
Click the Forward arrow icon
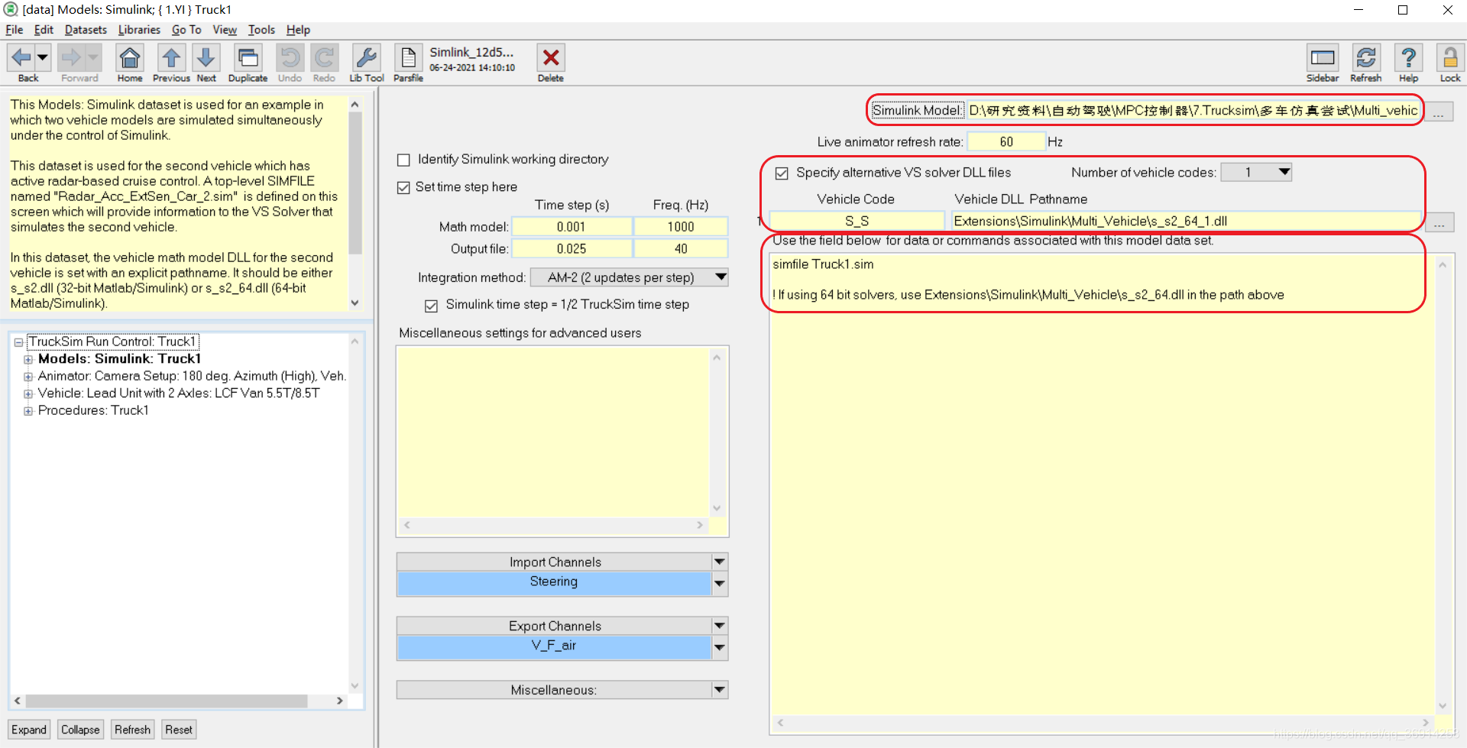point(71,57)
